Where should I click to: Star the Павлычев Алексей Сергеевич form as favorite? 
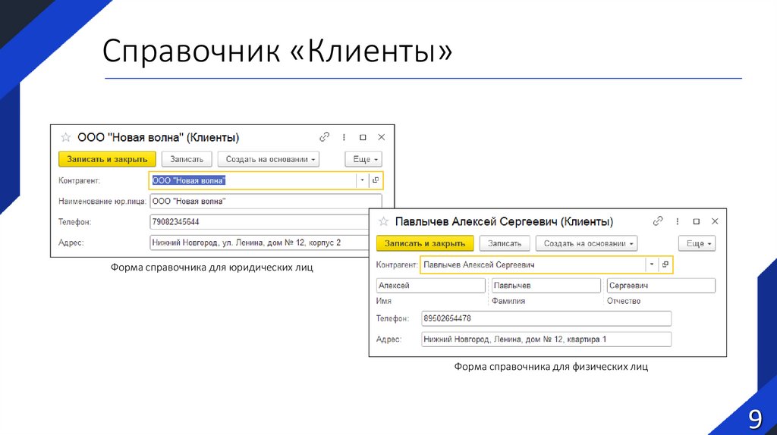point(383,221)
